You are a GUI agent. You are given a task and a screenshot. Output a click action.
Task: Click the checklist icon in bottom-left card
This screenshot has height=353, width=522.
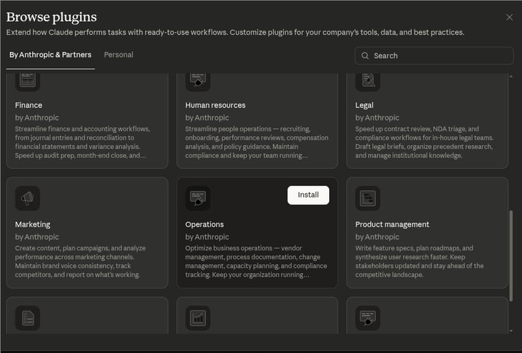27,318
